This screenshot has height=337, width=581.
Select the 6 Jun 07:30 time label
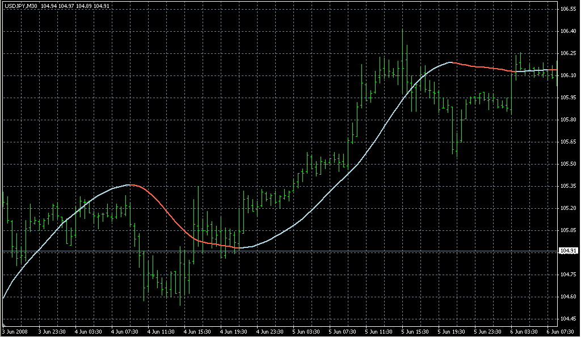tap(561, 331)
